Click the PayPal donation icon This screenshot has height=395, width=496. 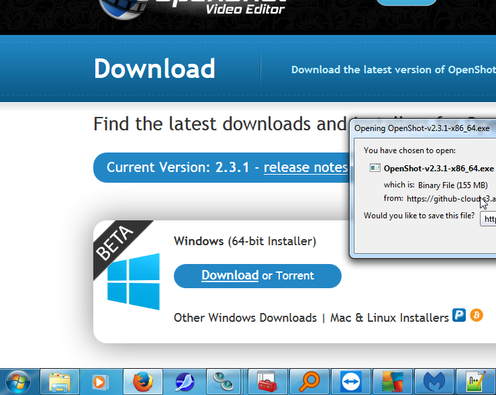pyautogui.click(x=458, y=315)
